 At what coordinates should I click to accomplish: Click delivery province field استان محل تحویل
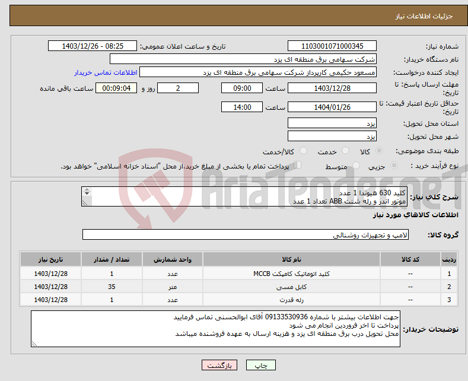coord(332,123)
